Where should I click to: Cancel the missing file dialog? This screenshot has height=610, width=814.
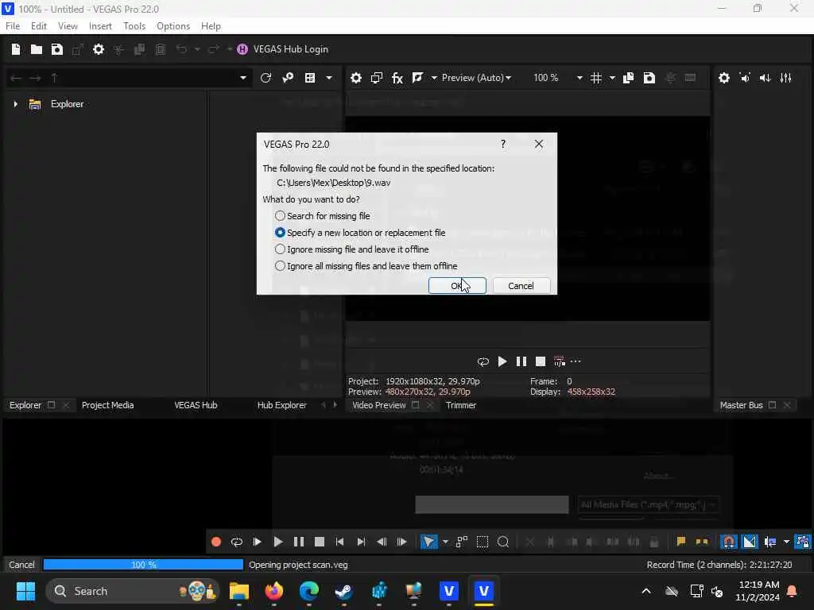[521, 286]
